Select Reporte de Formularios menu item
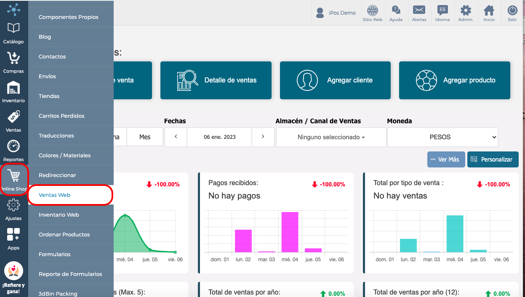 tap(71, 274)
